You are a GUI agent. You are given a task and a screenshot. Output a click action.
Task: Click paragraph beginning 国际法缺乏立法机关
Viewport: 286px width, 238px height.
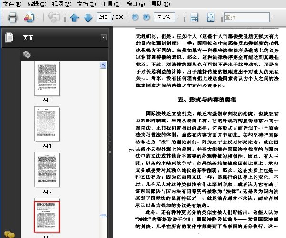[207, 159]
